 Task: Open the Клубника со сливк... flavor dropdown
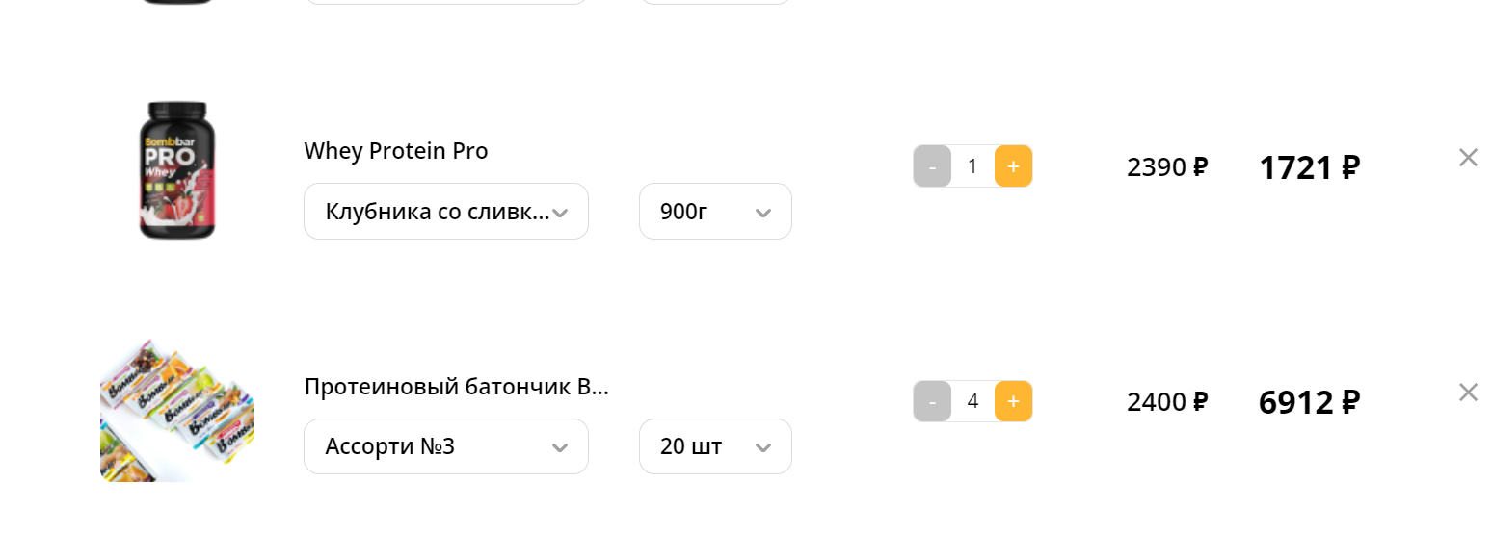(445, 212)
